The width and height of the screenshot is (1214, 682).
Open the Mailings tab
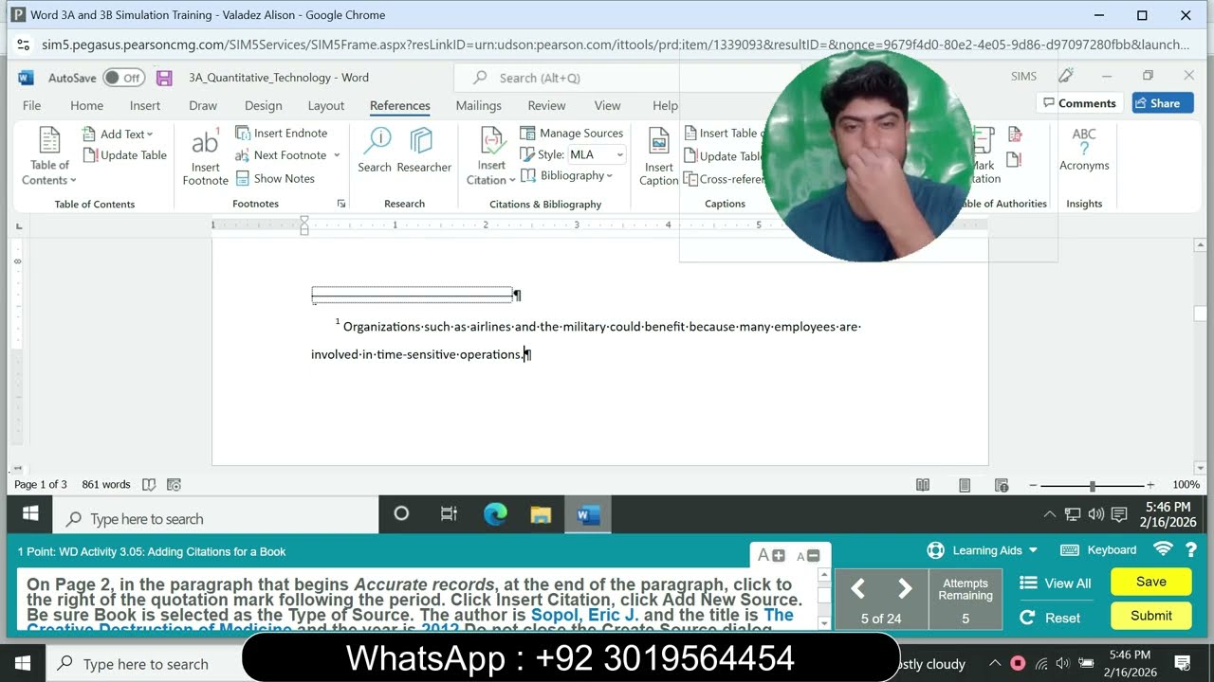coord(478,105)
